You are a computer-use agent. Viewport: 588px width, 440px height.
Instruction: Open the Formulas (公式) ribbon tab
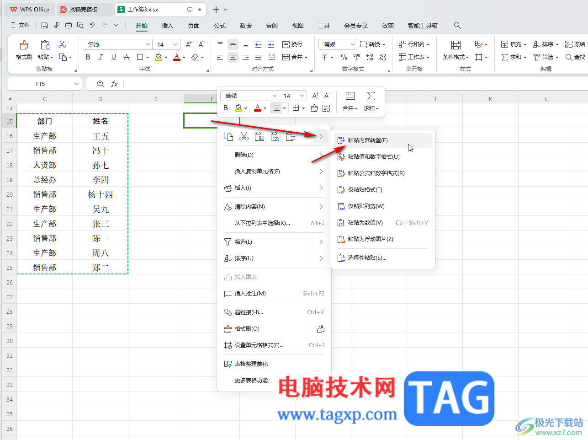(x=220, y=26)
